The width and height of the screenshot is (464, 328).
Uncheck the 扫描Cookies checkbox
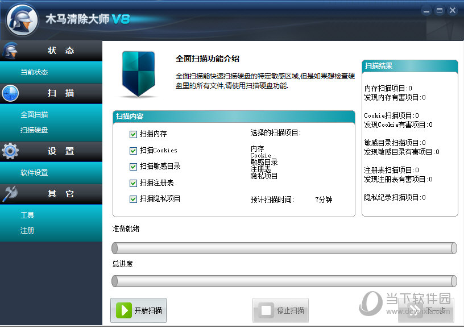pyautogui.click(x=133, y=151)
